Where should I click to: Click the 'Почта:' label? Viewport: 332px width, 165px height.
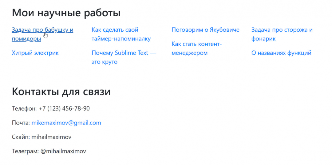pos(21,123)
